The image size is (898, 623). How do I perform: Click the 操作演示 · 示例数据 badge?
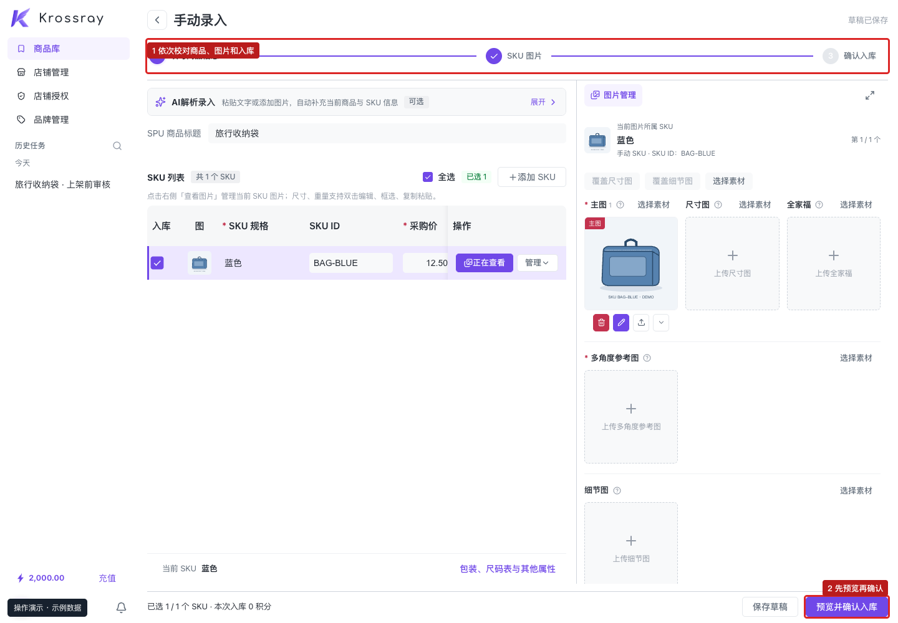coord(47,608)
